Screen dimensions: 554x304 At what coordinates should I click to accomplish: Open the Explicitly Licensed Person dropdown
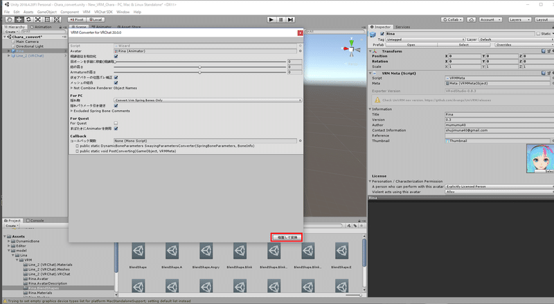point(499,187)
